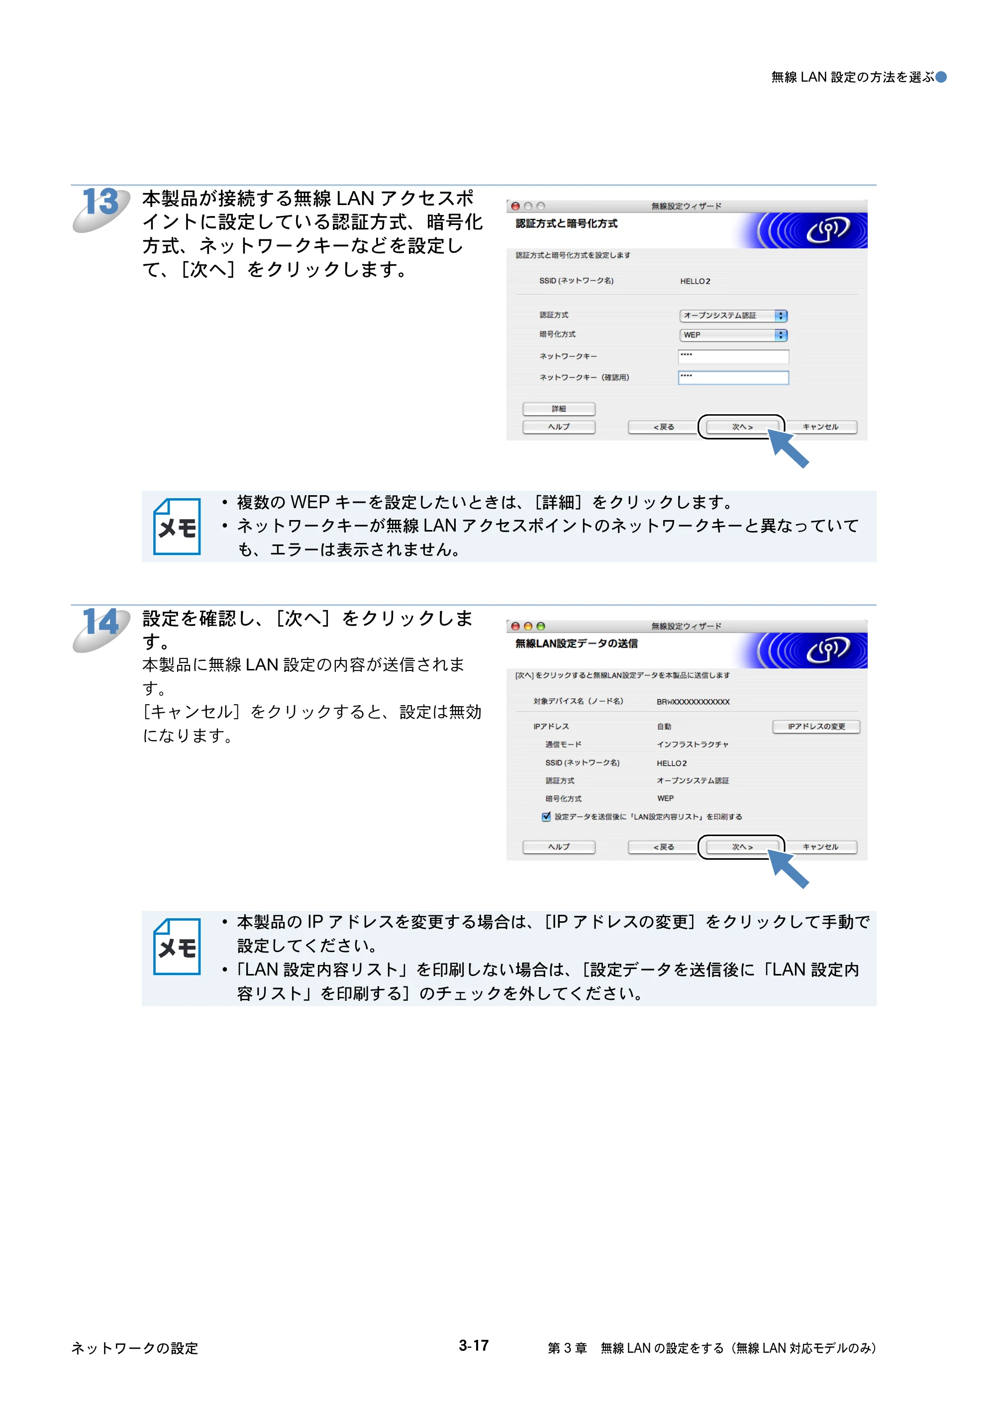Click キャンセル in the 無線LAN設定データの送信 dialog

[x=821, y=847]
